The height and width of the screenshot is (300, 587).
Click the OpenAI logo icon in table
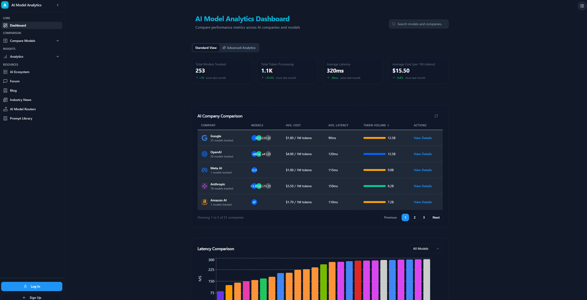click(x=204, y=154)
